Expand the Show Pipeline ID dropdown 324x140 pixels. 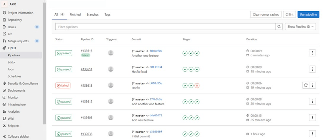point(300,27)
